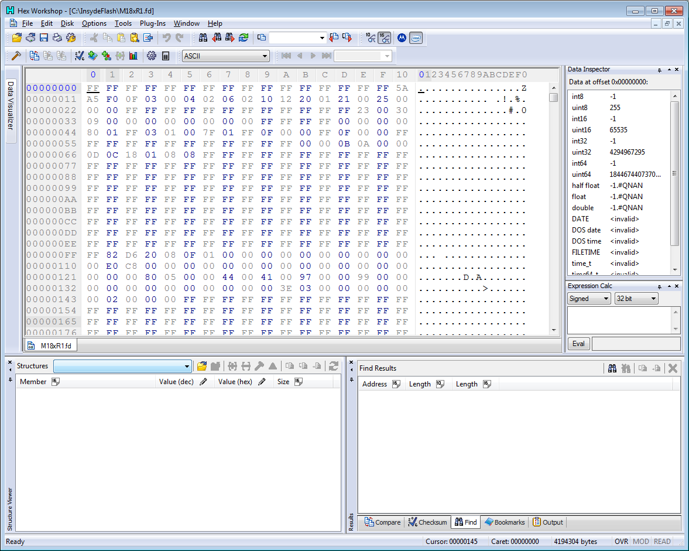
Task: Click Find Previous red-arrow binoculars icon
Action: coord(217,38)
